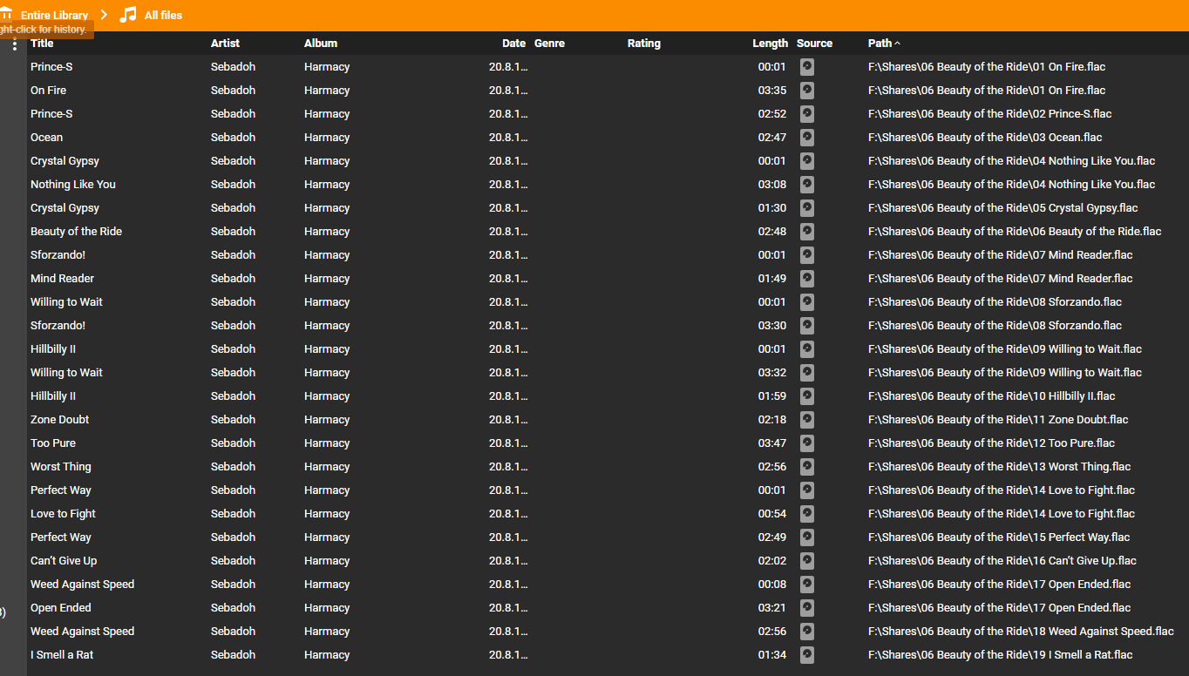Sort tracks by Length column header

coord(770,43)
